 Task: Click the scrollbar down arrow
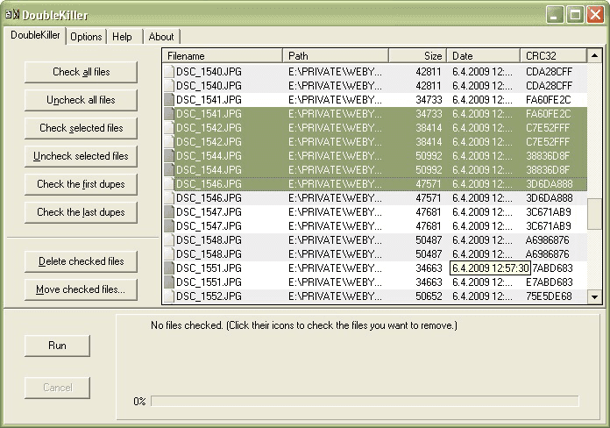[x=594, y=297]
